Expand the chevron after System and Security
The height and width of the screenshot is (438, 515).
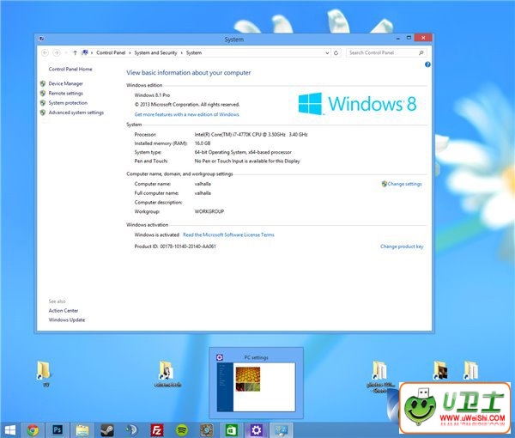[x=181, y=53]
